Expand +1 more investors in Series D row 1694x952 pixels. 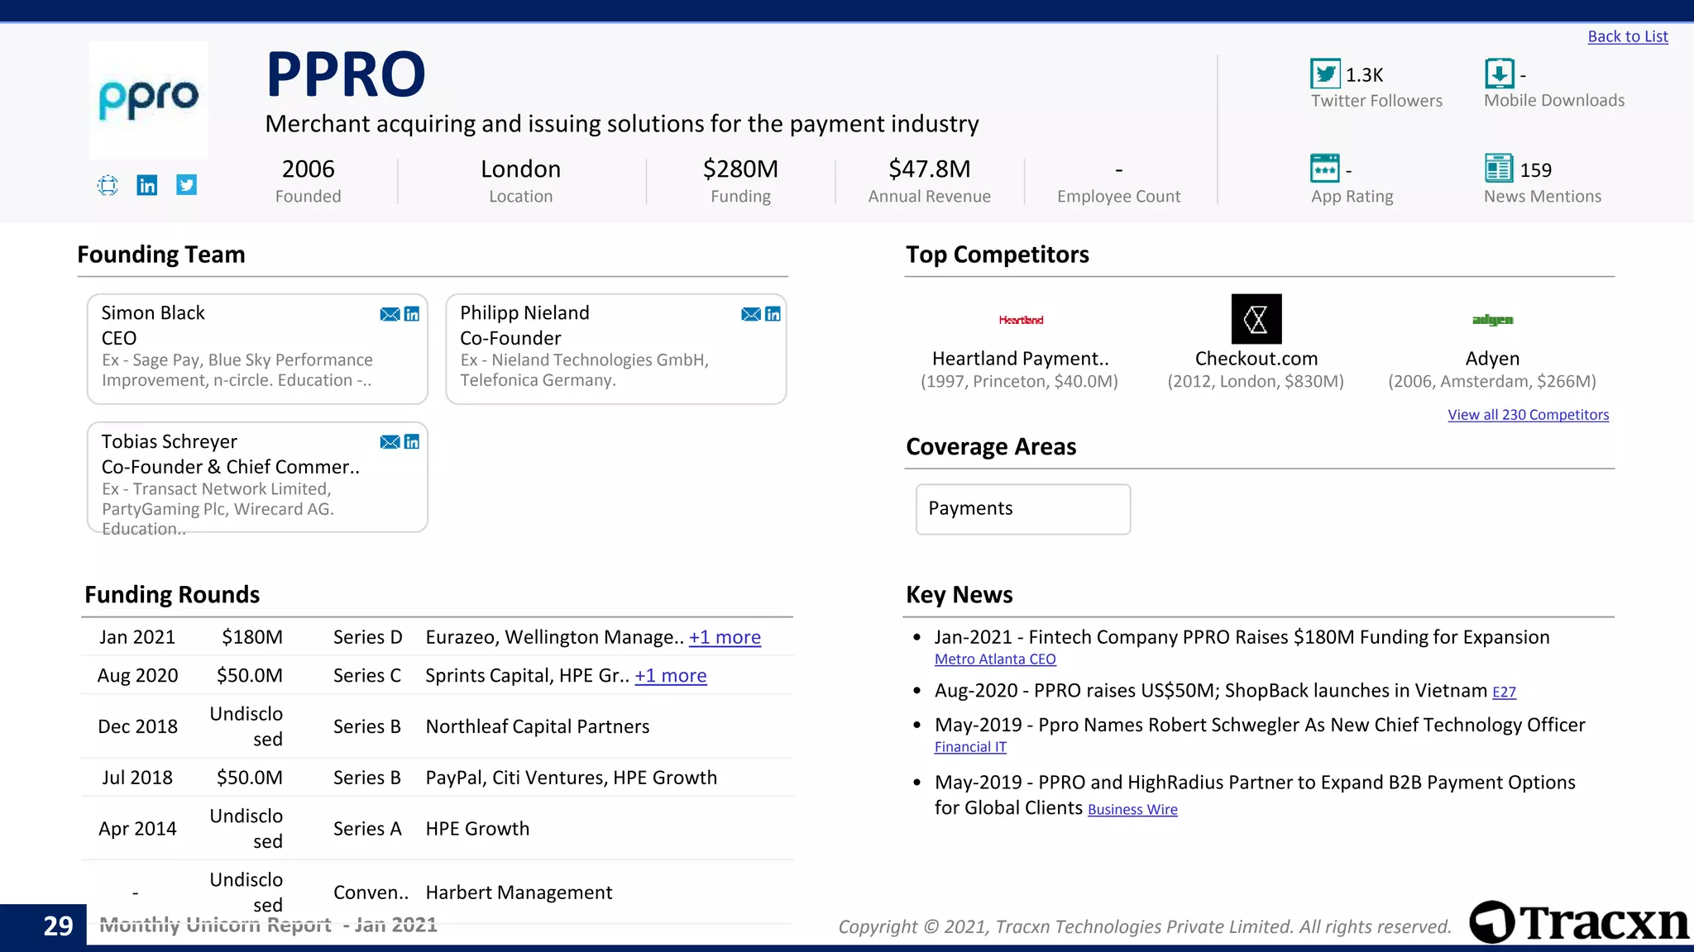[x=725, y=637]
